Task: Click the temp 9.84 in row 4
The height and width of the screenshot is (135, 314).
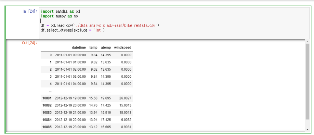Action: pyautogui.click(x=94, y=84)
